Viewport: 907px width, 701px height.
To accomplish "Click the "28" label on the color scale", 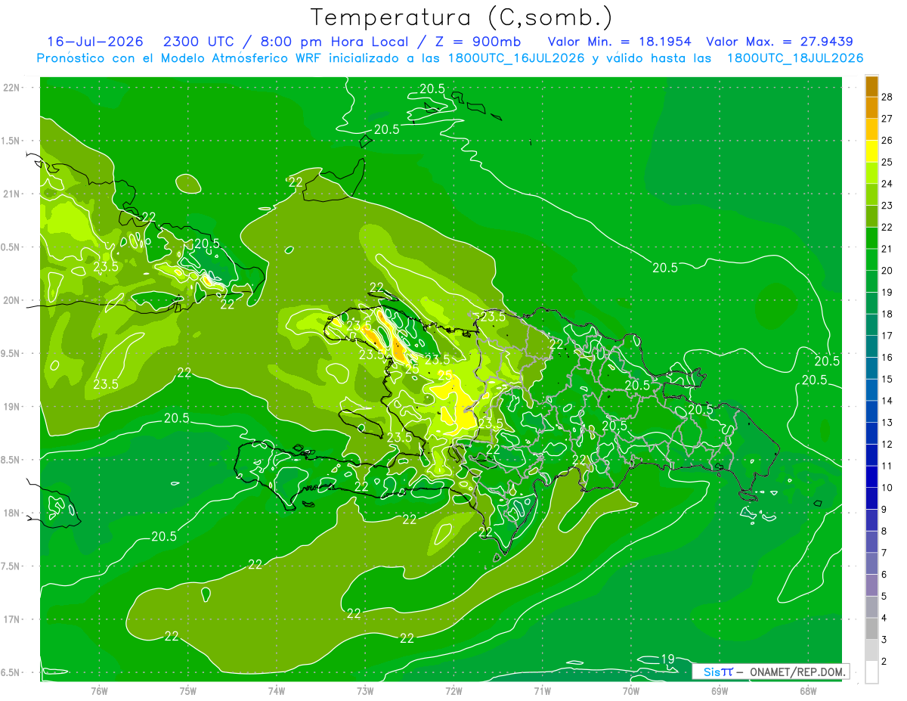I will [x=887, y=97].
